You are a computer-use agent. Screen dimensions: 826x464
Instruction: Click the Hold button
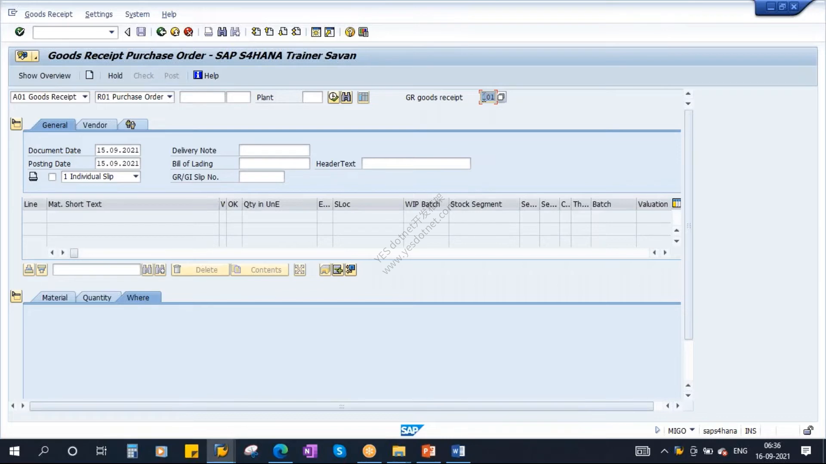(x=115, y=76)
